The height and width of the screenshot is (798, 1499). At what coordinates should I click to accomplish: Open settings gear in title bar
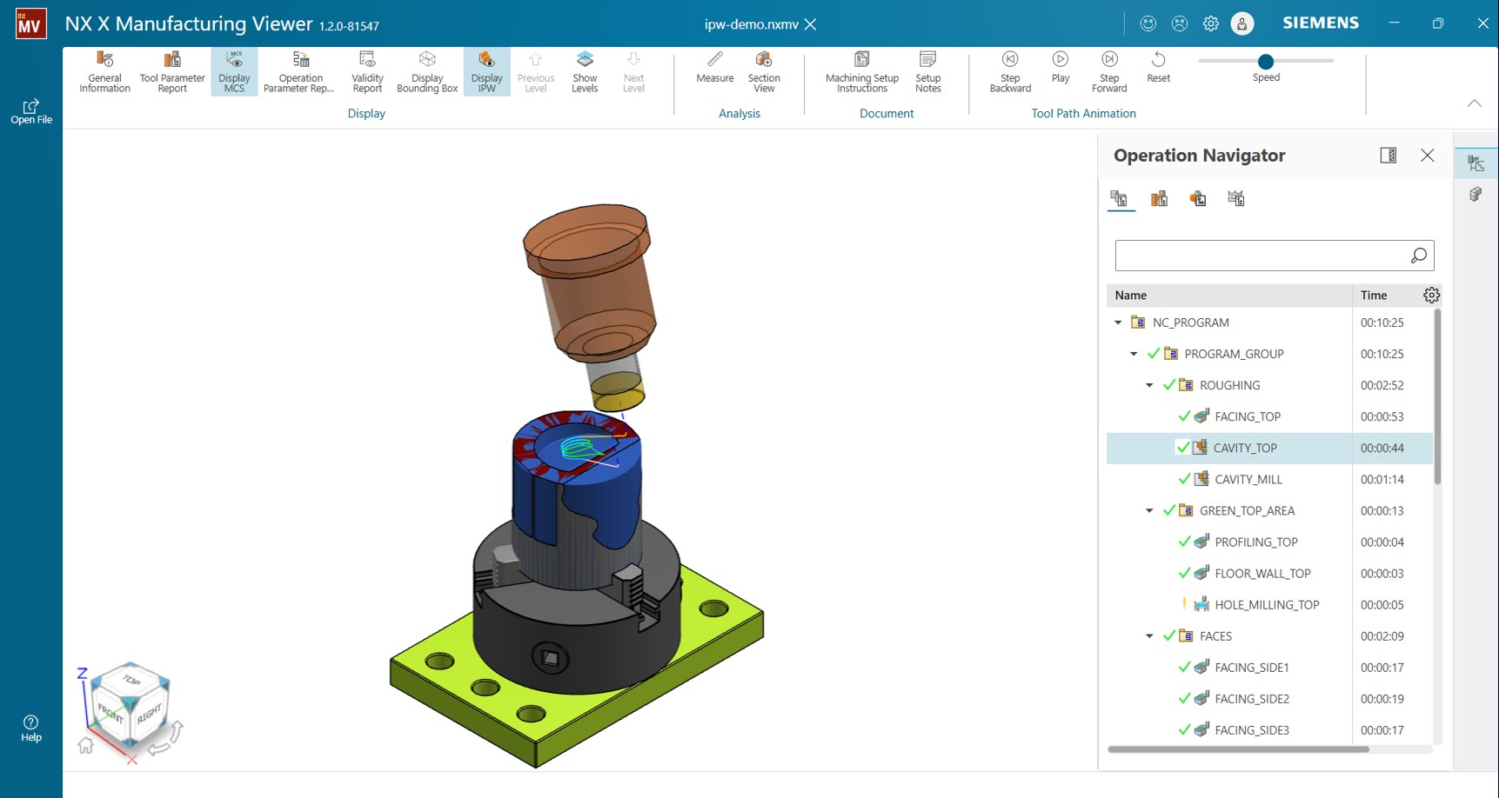point(1211,23)
